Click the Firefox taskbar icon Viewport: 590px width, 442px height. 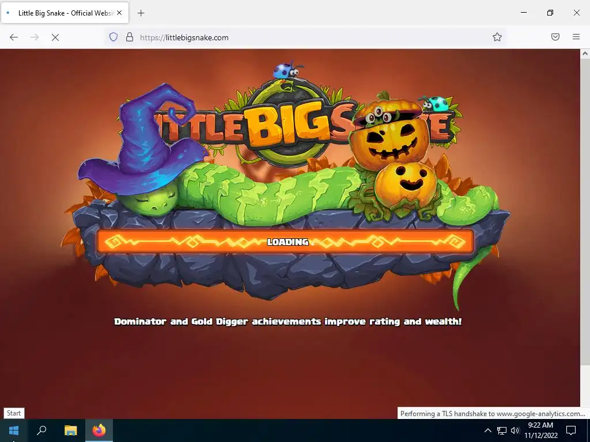tap(99, 430)
